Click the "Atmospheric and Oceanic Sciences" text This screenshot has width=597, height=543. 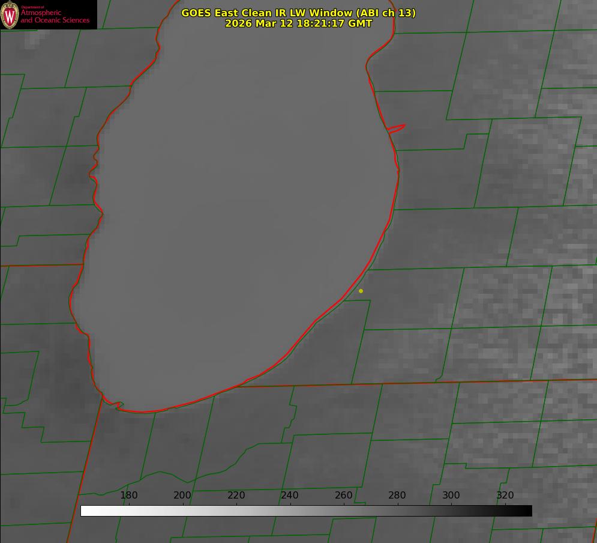(55, 17)
